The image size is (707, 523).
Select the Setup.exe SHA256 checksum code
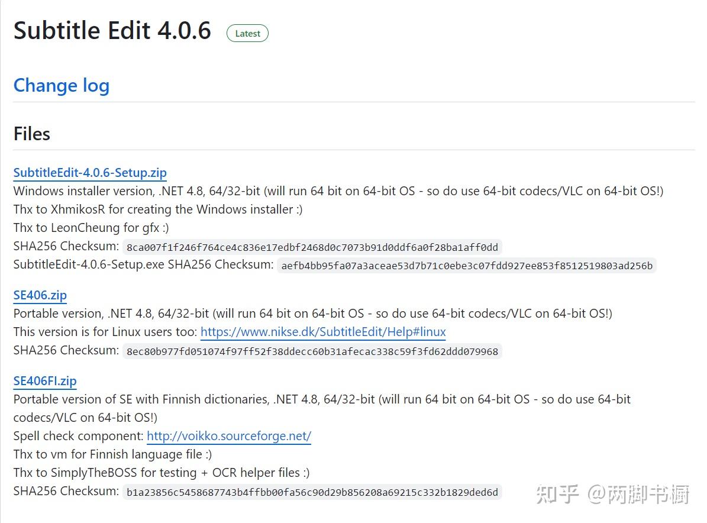467,266
